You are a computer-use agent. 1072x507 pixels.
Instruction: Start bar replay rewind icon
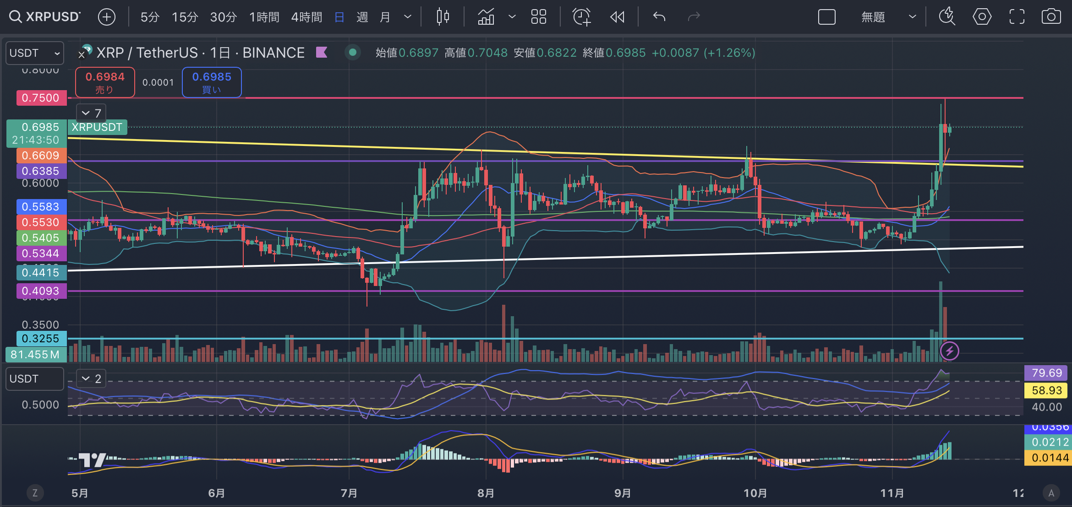tap(618, 17)
